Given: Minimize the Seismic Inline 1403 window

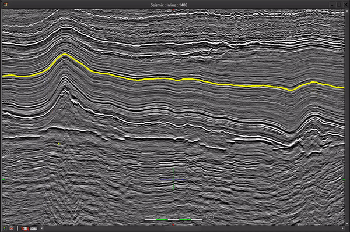Looking at the screenshot, I should (332, 5).
